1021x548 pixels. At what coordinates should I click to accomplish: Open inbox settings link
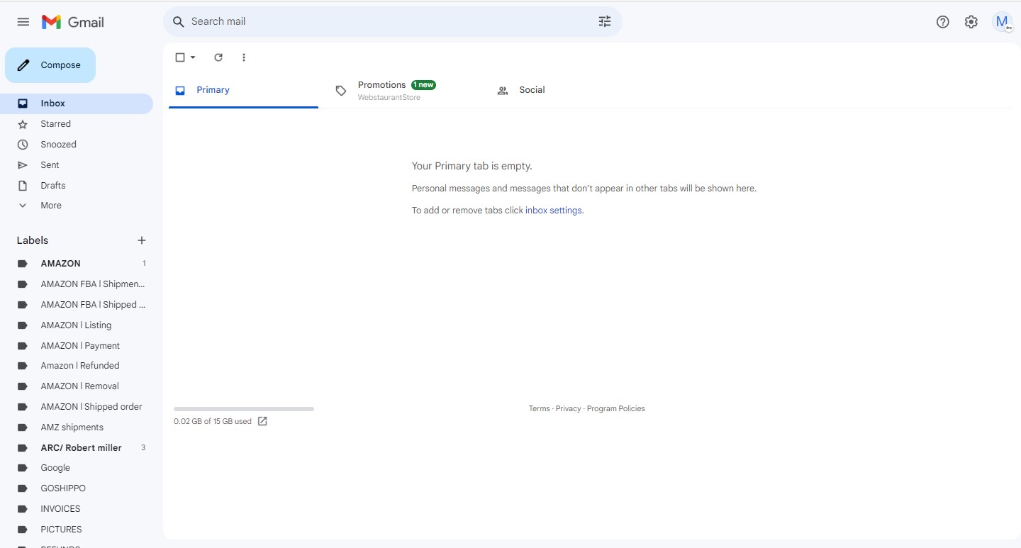pos(554,211)
